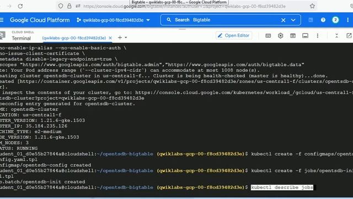Click the console.cloud.google.com kubernetes workload URL
Viewport: 353px width, 199px height.
click(x=244, y=92)
